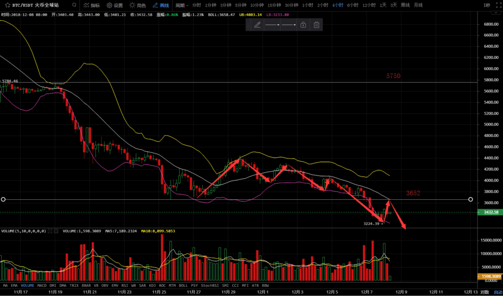
Task: Open the line style dropdown
Action: pyautogui.click(x=272, y=25)
